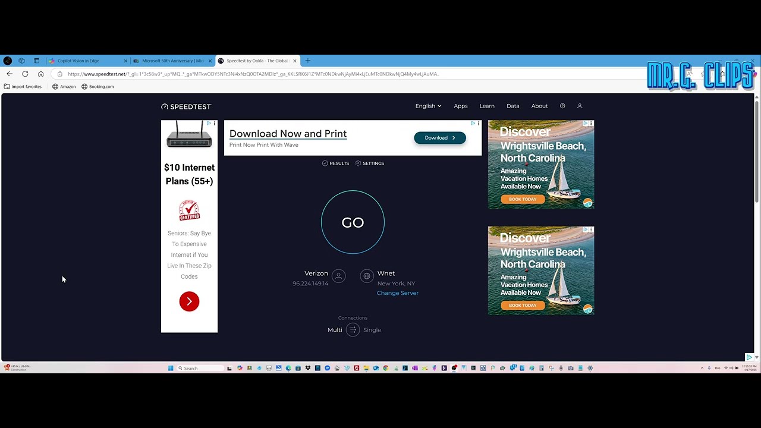Click the Verizon ISP name
761x428 pixels.
(316, 273)
